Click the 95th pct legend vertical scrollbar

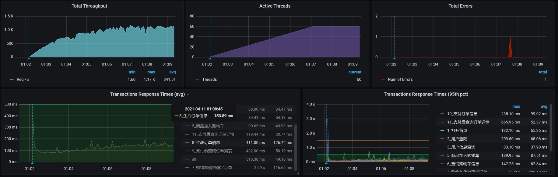click(x=551, y=121)
